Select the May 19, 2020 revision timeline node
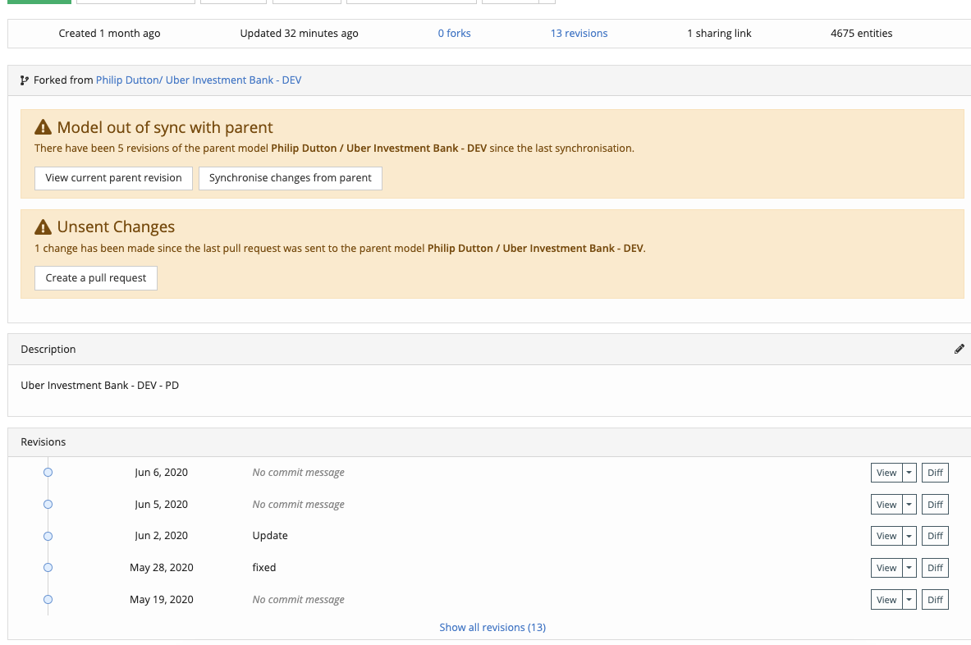 (48, 600)
